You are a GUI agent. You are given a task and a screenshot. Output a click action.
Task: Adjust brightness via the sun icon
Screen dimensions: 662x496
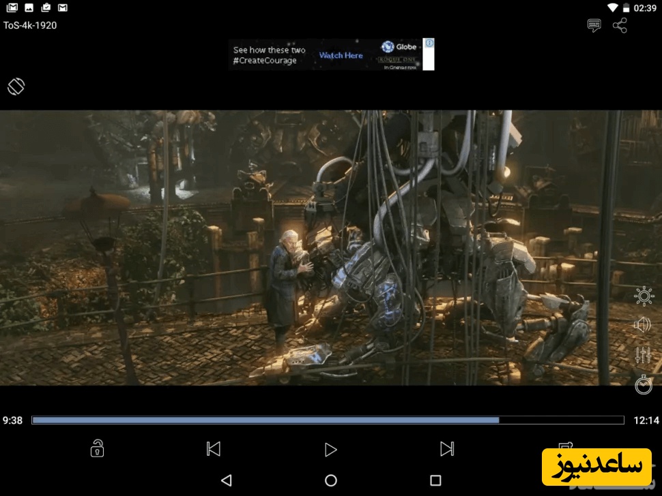[643, 296]
